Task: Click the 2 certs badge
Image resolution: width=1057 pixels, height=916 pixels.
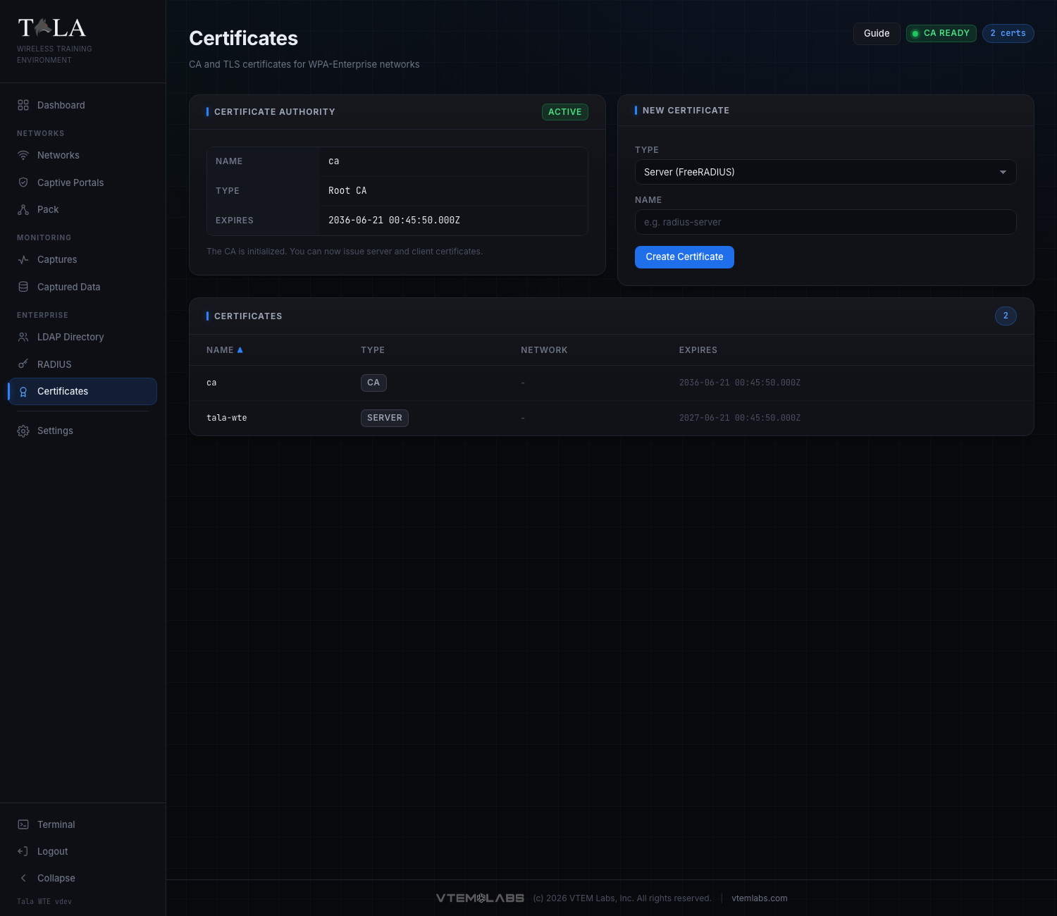Action: point(1008,33)
